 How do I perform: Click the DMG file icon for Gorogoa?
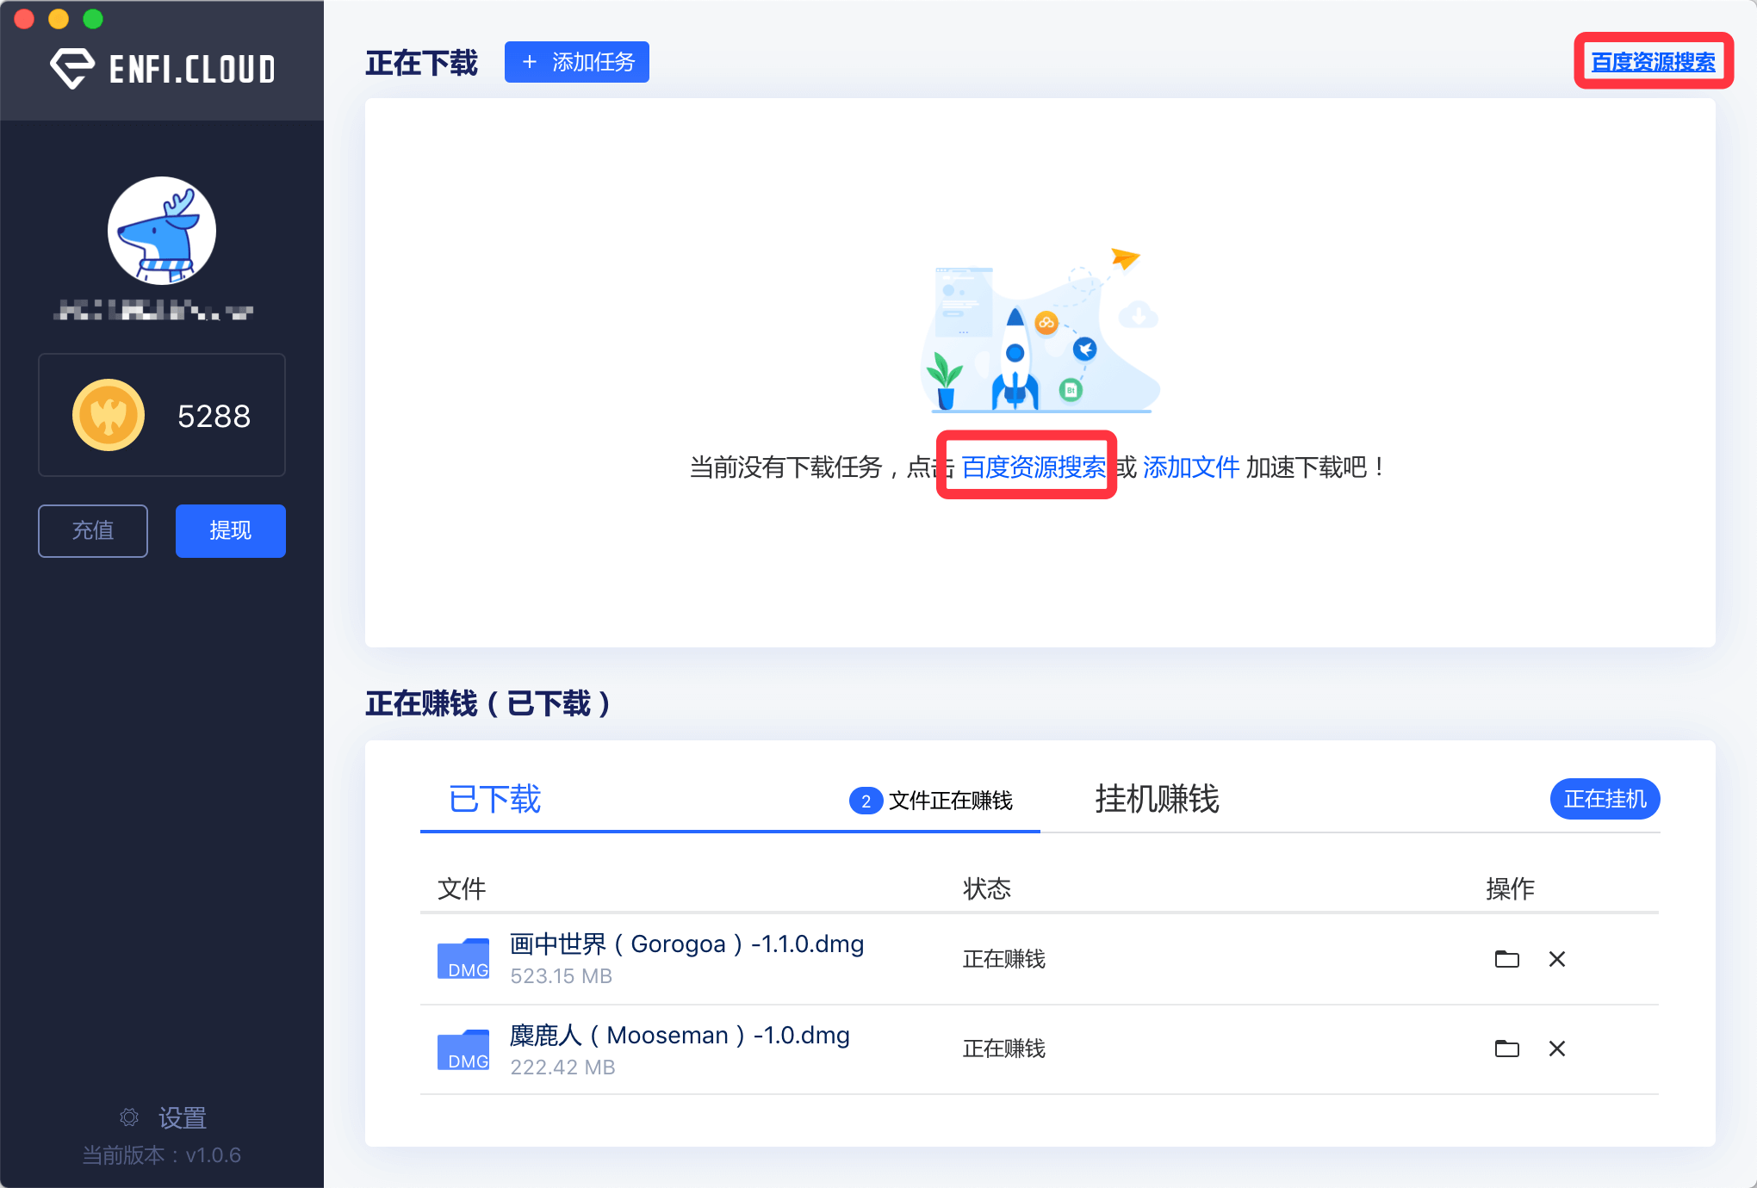click(463, 958)
